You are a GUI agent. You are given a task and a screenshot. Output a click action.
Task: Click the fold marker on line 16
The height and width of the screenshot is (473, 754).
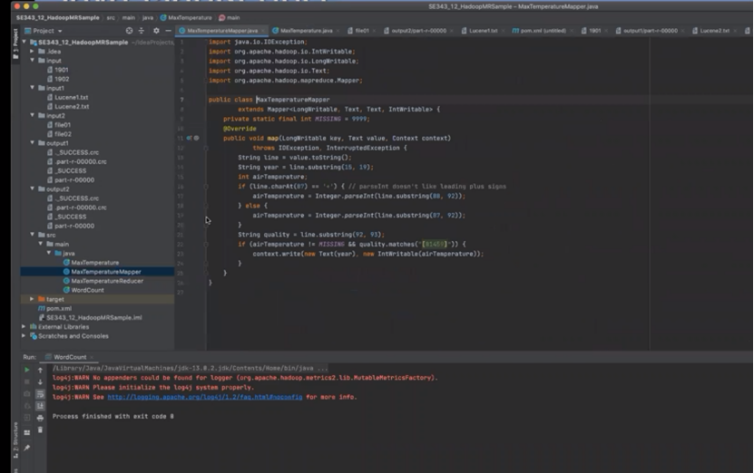point(206,187)
